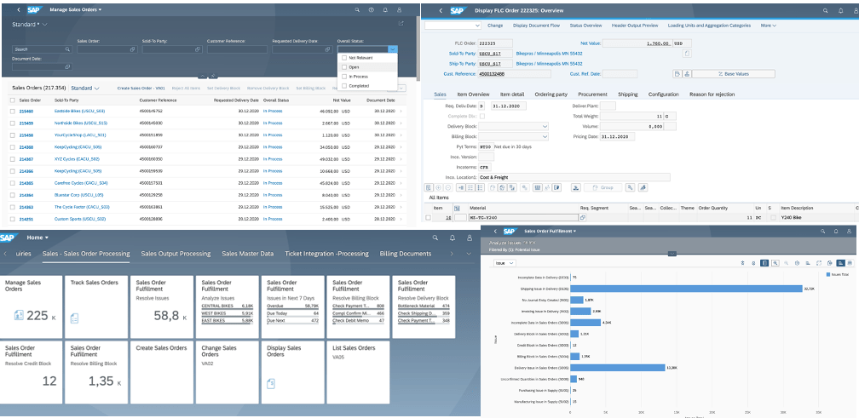The height and width of the screenshot is (418, 859).
Task: Click Search field in Manage Sales Orders
Action: [43, 49]
